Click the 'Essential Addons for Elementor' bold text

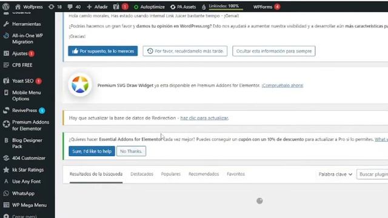tap(130, 139)
